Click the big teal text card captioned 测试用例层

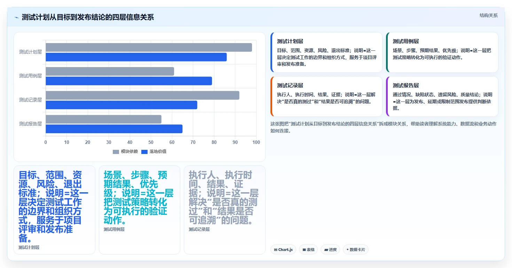140,210
